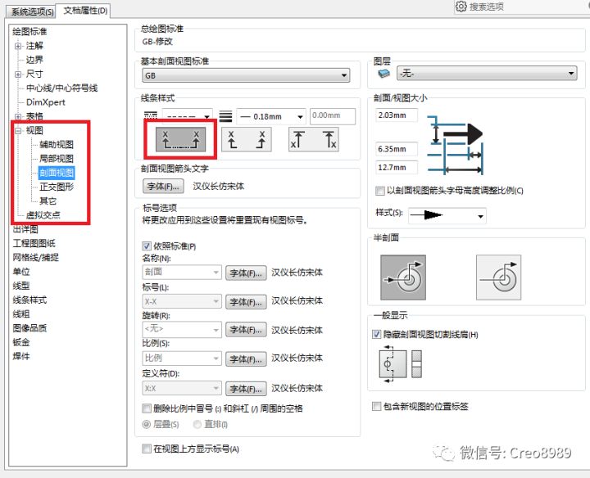The width and height of the screenshot is (590, 478).
Task: Select 局部视图 in the tree
Action: pyautogui.click(x=57, y=159)
